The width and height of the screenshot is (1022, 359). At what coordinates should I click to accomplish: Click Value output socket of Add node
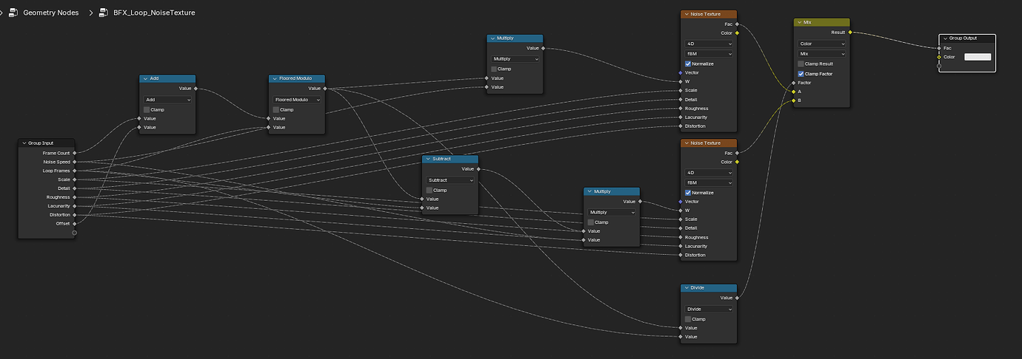[x=196, y=89]
